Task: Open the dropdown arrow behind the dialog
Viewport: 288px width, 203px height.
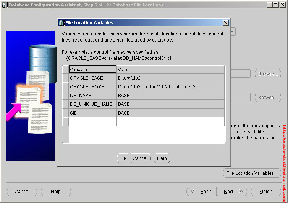Action: 233,32
